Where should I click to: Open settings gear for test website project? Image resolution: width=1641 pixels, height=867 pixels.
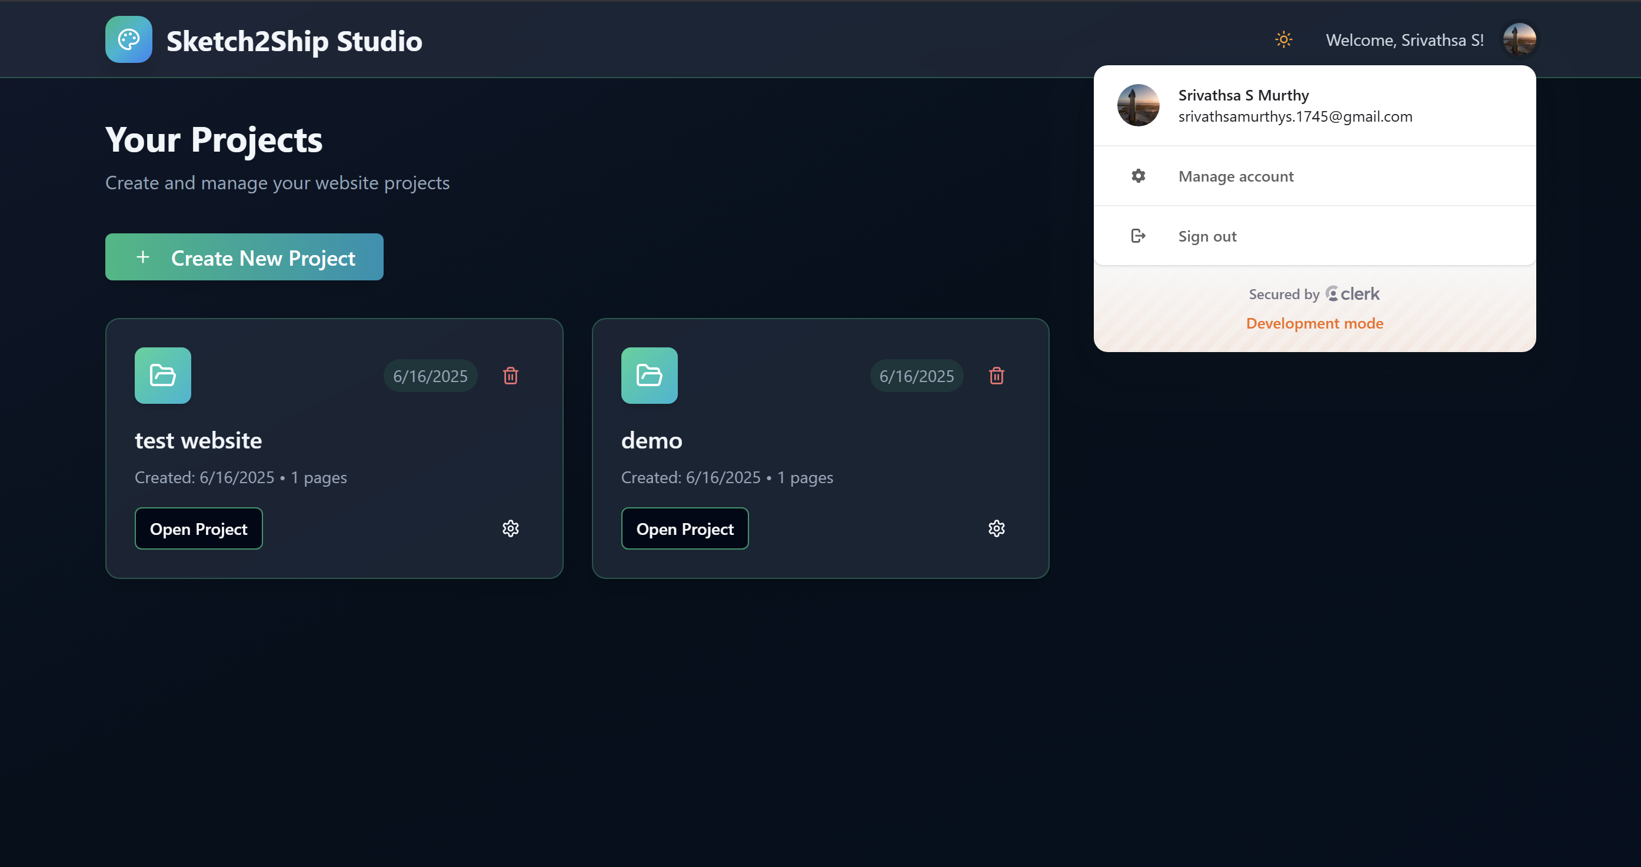(510, 528)
